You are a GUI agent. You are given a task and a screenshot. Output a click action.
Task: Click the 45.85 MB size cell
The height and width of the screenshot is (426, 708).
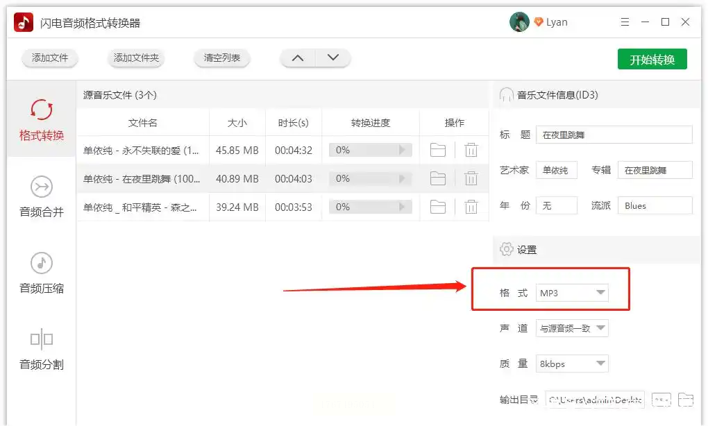pyautogui.click(x=237, y=151)
